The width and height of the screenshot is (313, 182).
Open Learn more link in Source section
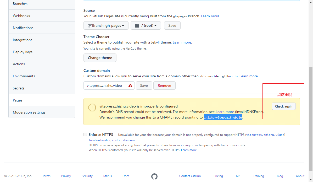click(210, 16)
